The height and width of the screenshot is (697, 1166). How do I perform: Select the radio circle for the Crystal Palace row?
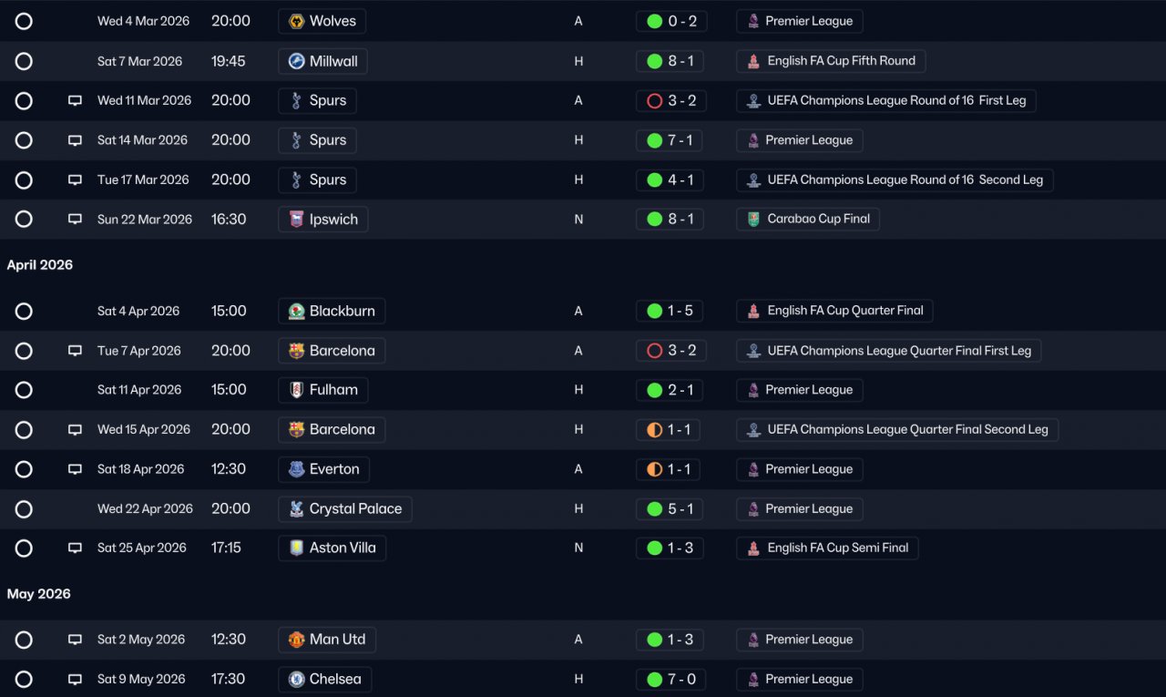pyautogui.click(x=24, y=508)
